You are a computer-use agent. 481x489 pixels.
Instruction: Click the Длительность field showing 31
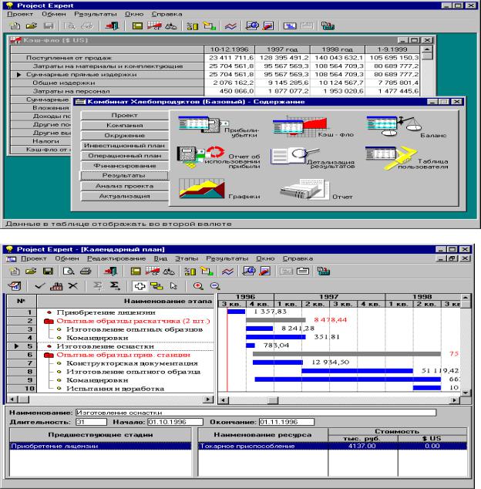(91, 422)
